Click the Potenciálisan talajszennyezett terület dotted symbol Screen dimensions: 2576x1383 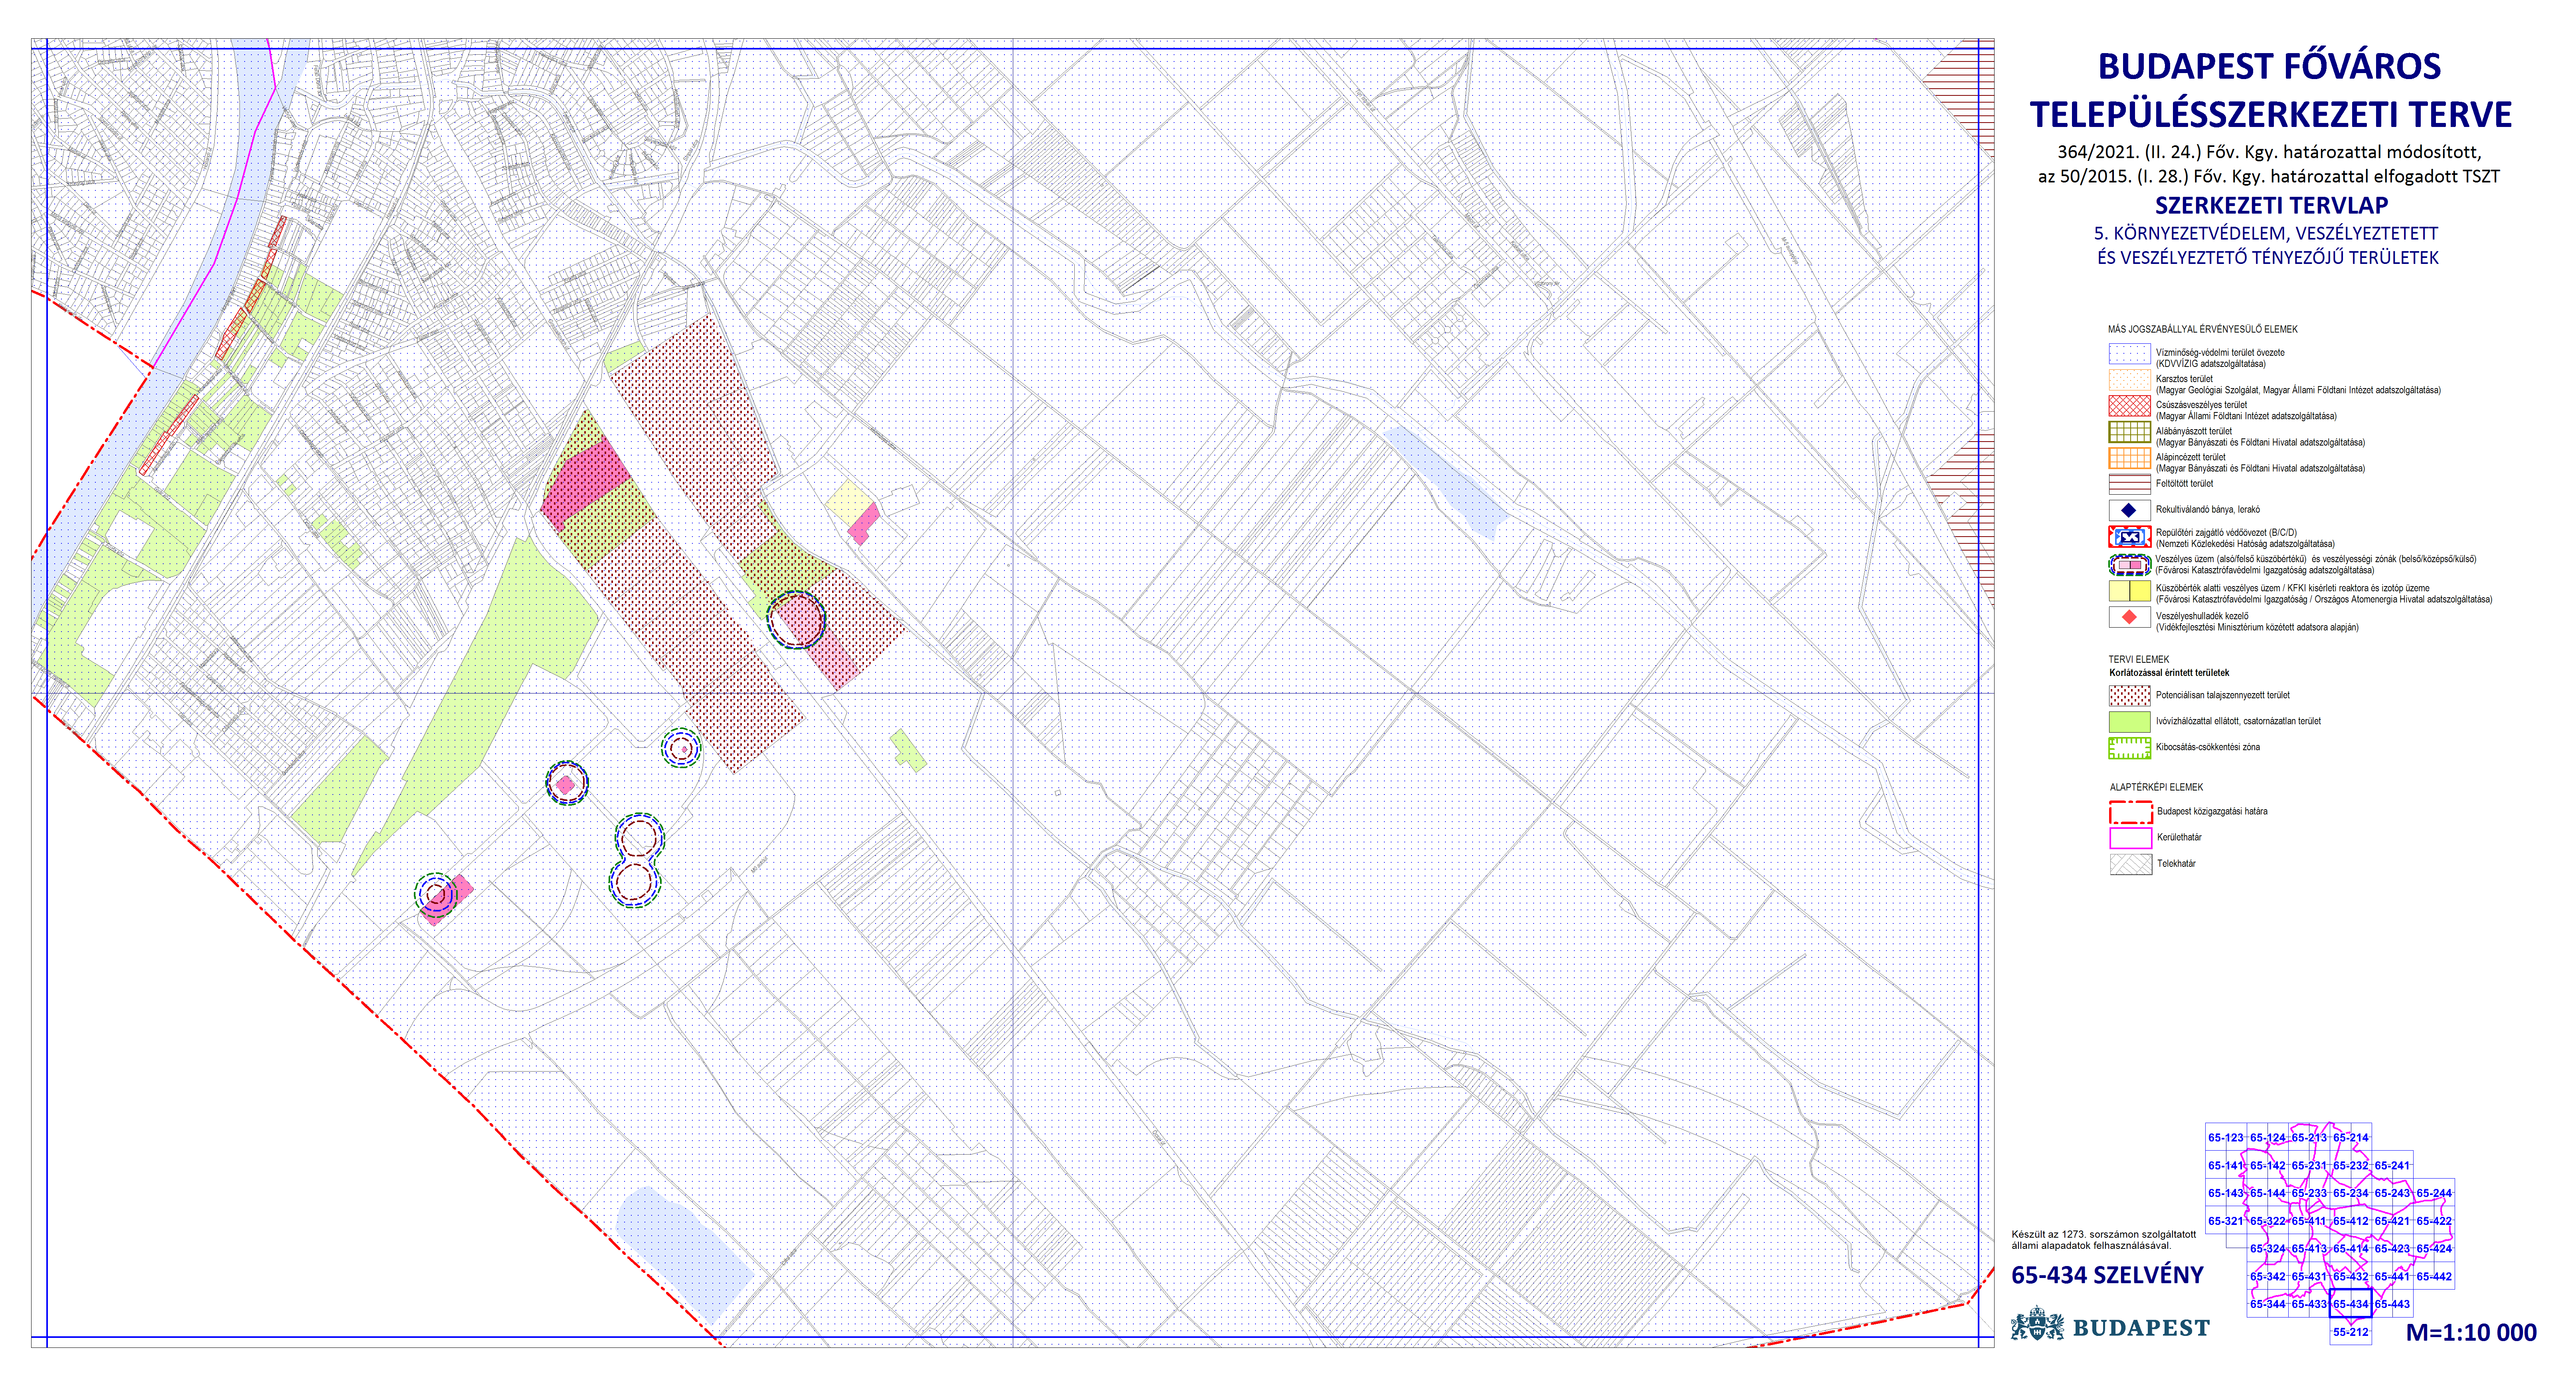(2129, 695)
